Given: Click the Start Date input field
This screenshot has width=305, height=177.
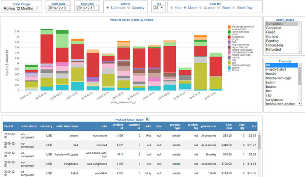Looking at the screenshot, I should [59, 8].
